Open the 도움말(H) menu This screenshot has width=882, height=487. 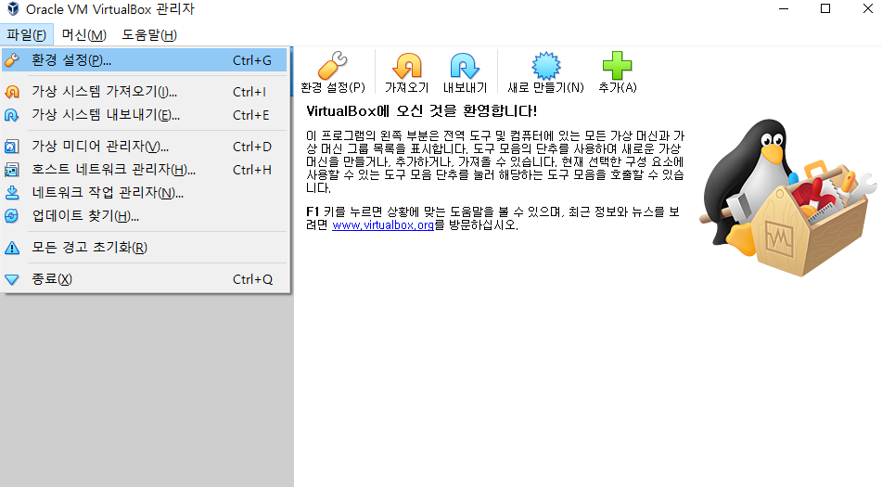point(149,35)
